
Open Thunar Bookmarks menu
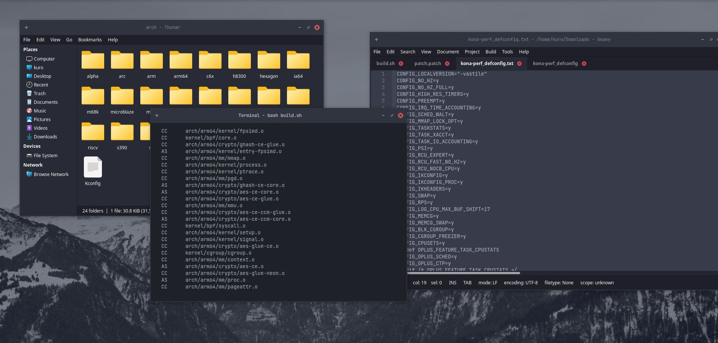click(90, 39)
